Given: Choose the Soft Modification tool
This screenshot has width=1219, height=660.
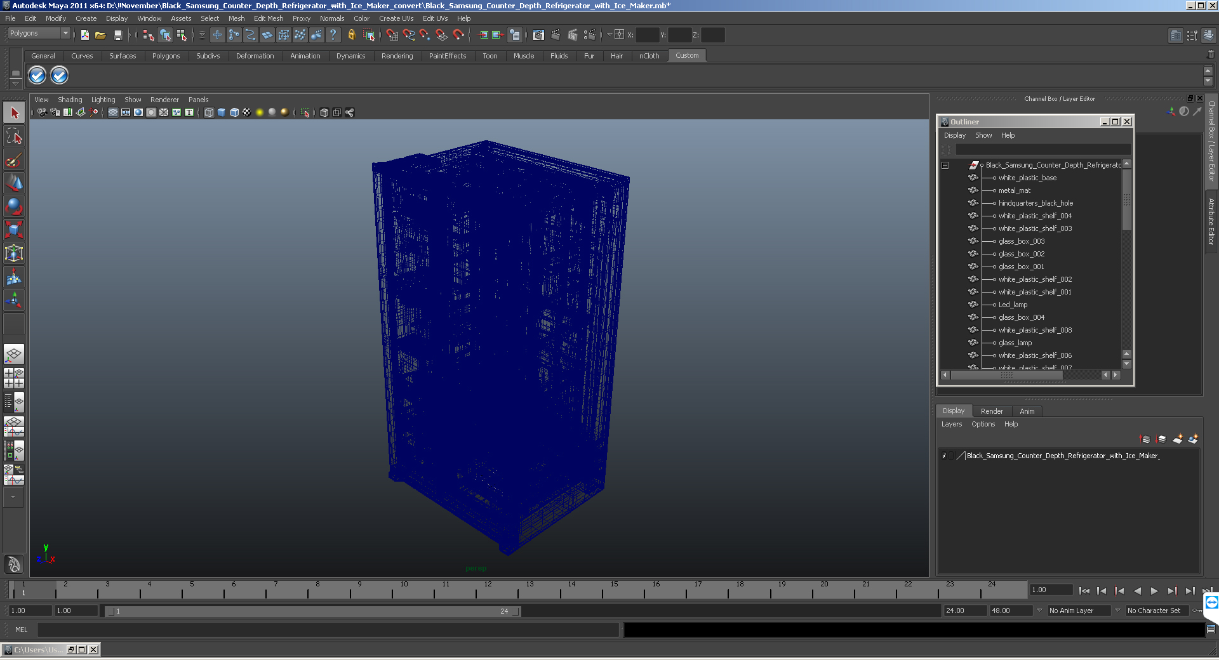Looking at the screenshot, I should tap(14, 277).
